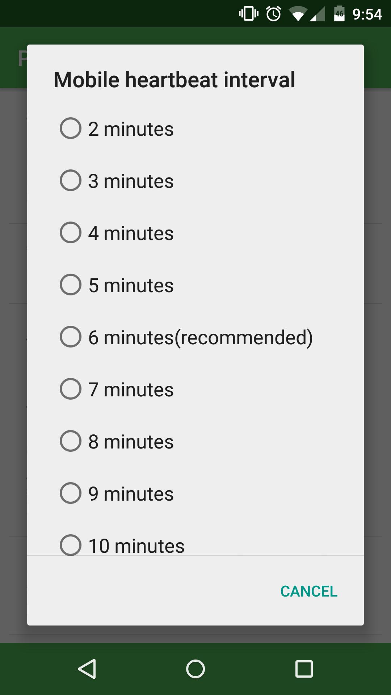Tap the Wi-Fi status icon
Screen dimensions: 391x695
(x=298, y=13)
